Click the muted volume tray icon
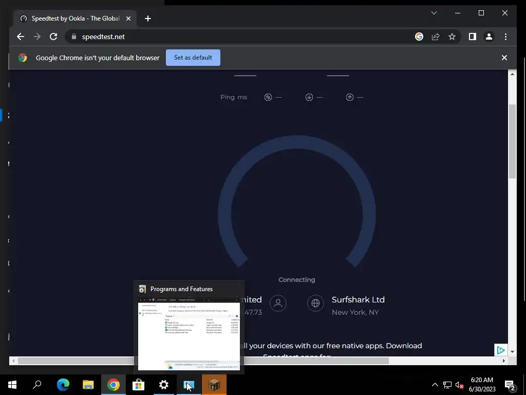 [459, 385]
